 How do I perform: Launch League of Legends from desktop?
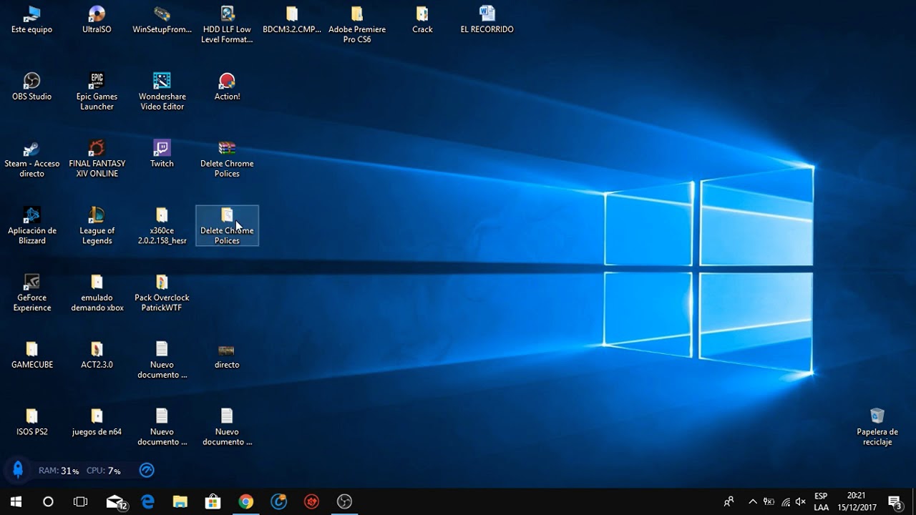point(97,226)
